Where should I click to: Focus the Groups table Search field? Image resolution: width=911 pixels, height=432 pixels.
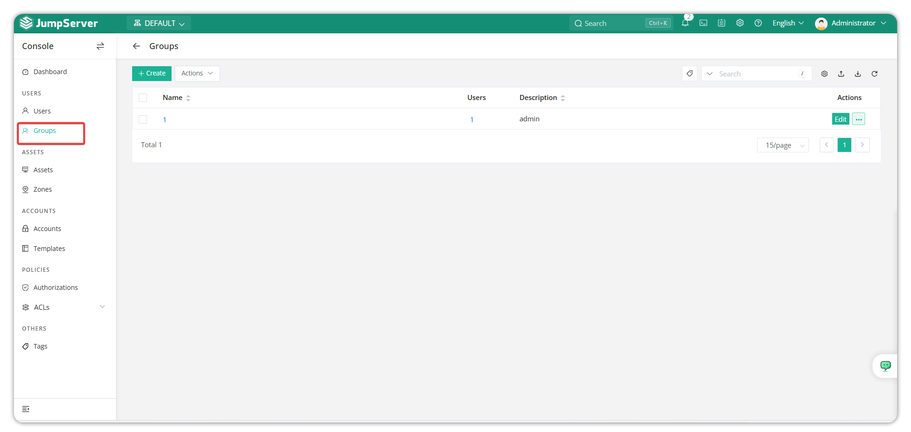[757, 74]
